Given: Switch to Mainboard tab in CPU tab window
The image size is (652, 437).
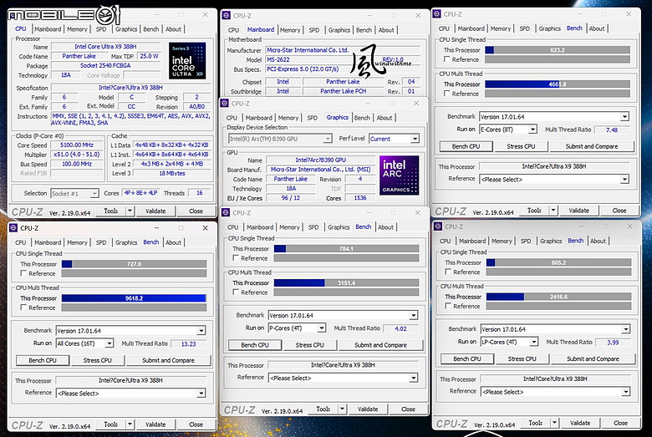Looking at the screenshot, I should pos(48,29).
